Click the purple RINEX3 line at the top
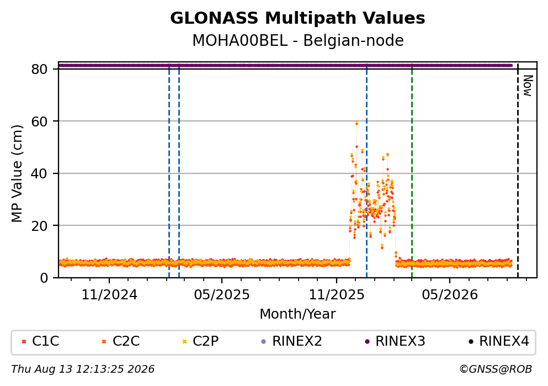The height and width of the screenshot is (386, 548). [285, 65]
